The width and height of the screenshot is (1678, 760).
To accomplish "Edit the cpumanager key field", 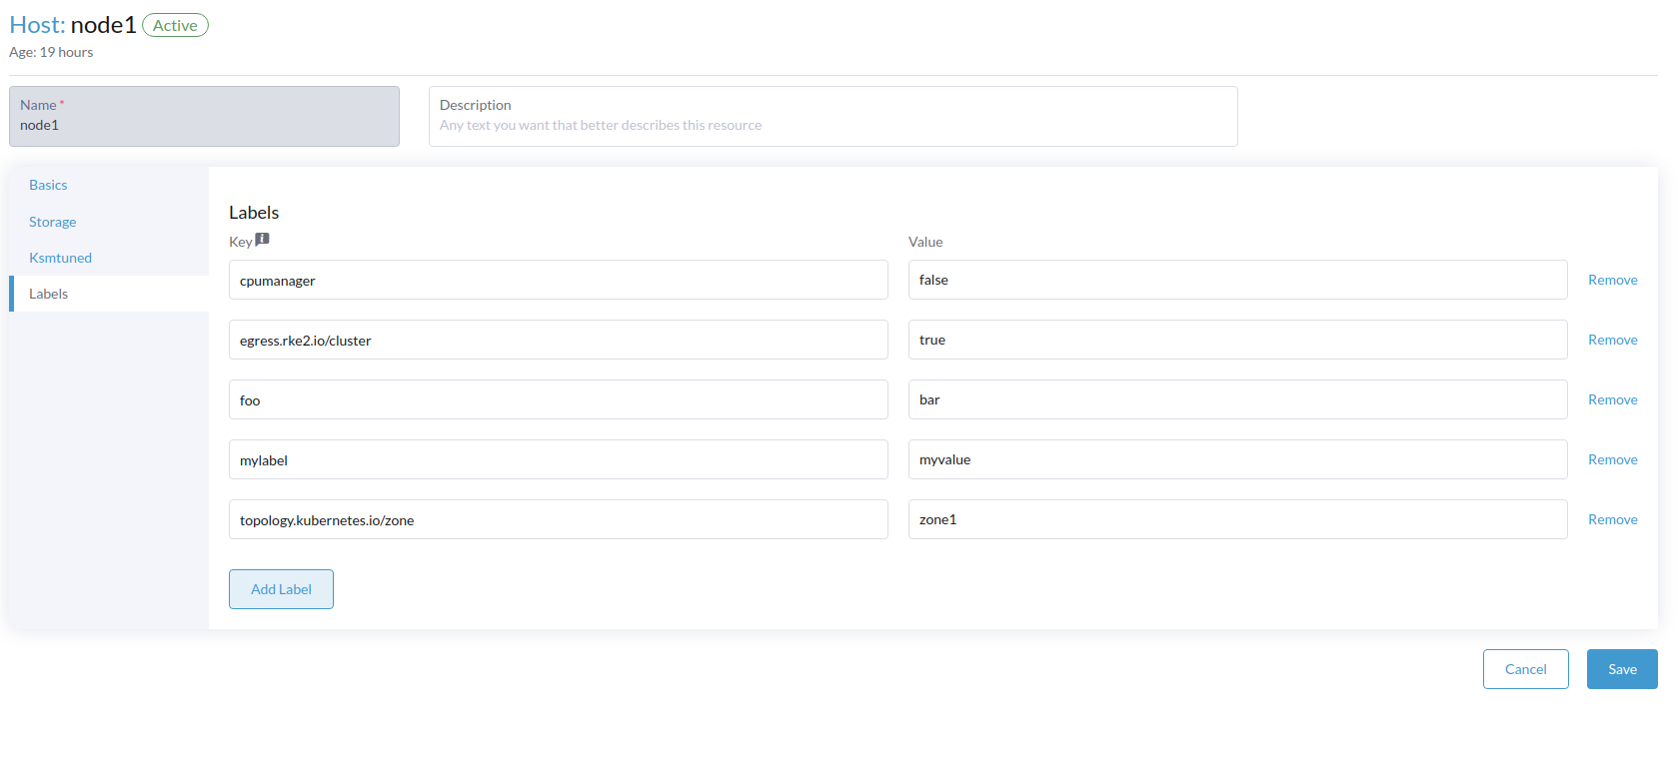I will [x=558, y=280].
